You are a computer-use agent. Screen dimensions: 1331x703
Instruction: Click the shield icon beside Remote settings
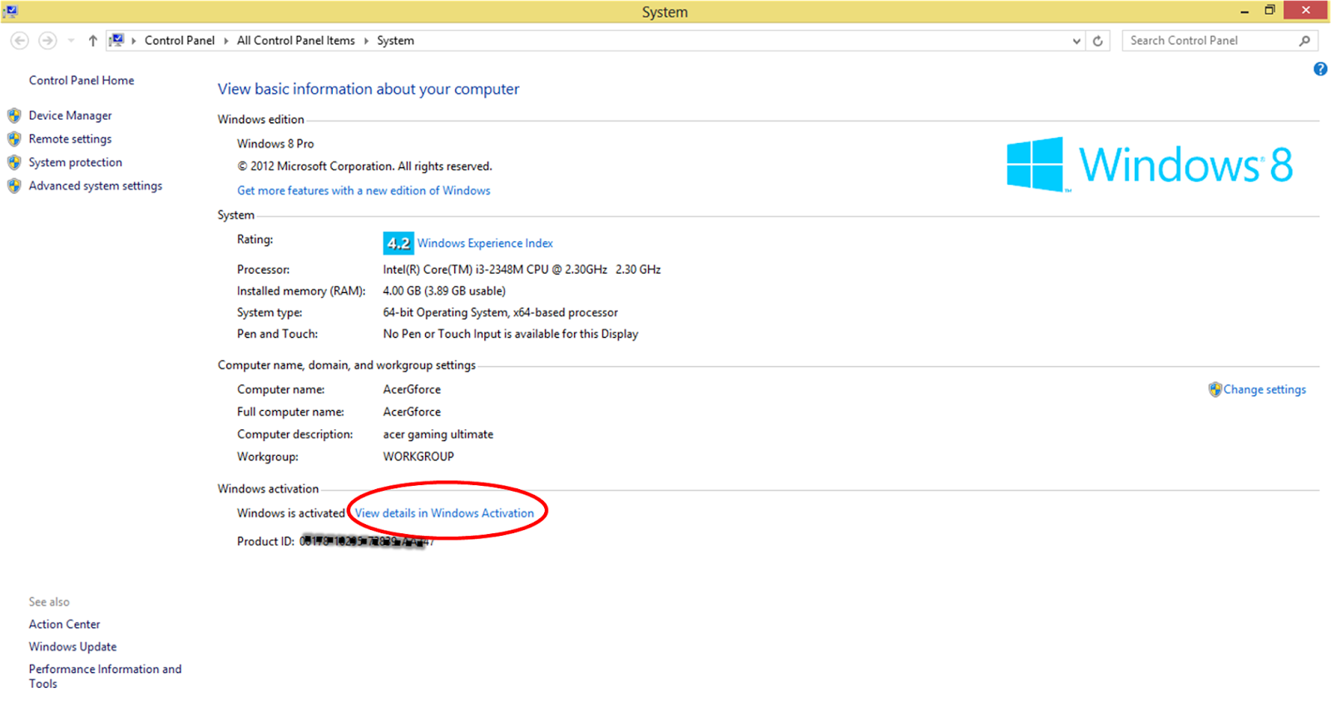pos(14,138)
